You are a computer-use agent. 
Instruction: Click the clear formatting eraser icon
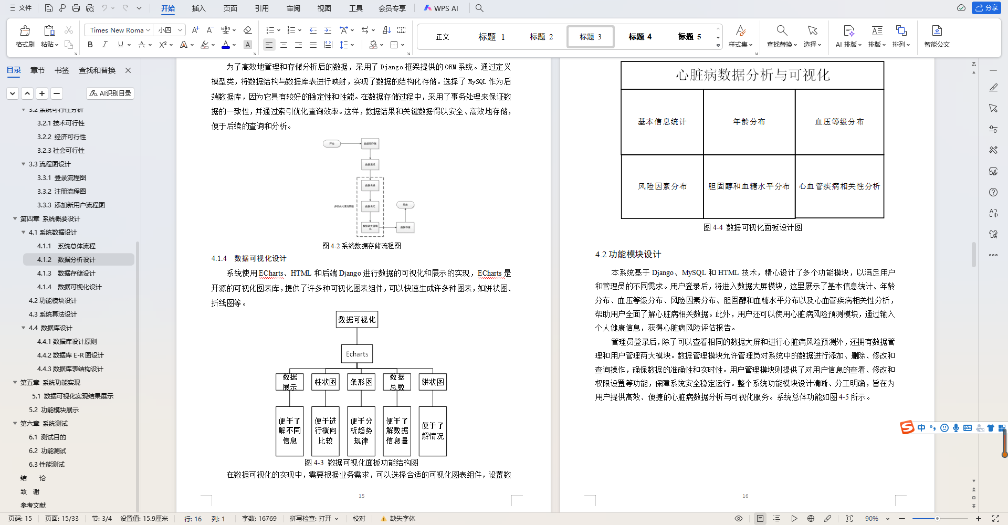click(248, 30)
